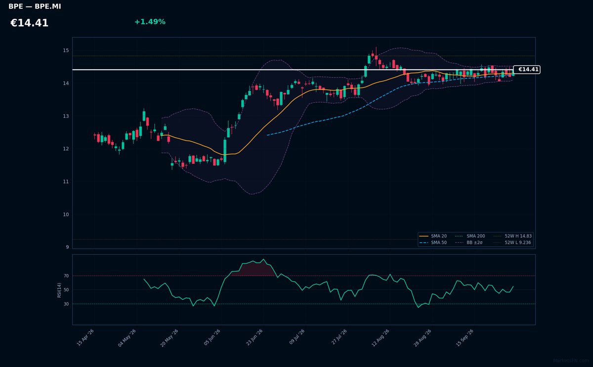Click the price axis label 15
The image size is (593, 367).
point(66,51)
